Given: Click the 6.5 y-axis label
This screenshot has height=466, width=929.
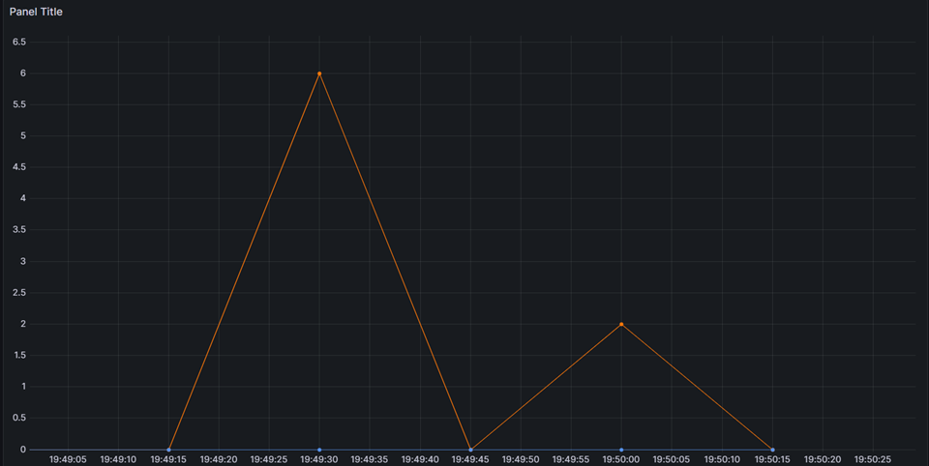Looking at the screenshot, I should [x=19, y=42].
